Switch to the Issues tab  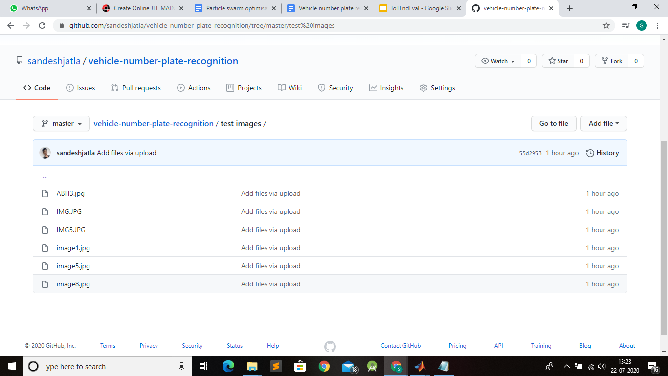(81, 88)
